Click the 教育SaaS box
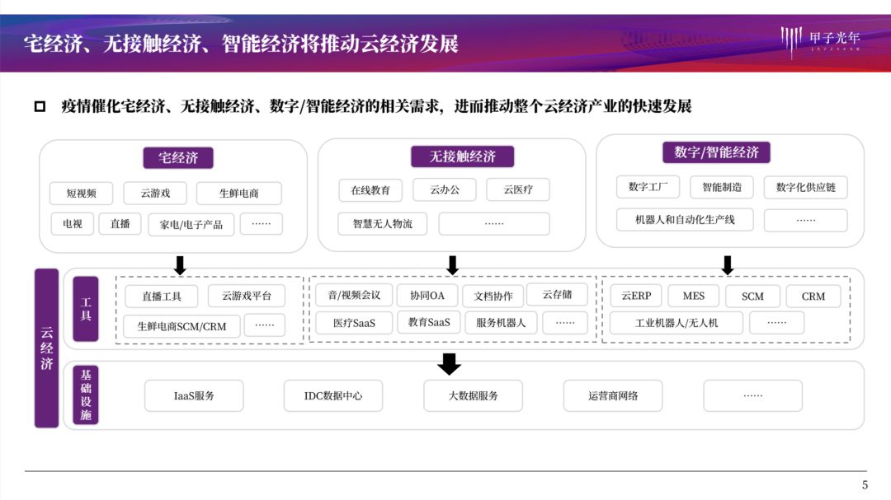891x500 pixels. [x=429, y=322]
